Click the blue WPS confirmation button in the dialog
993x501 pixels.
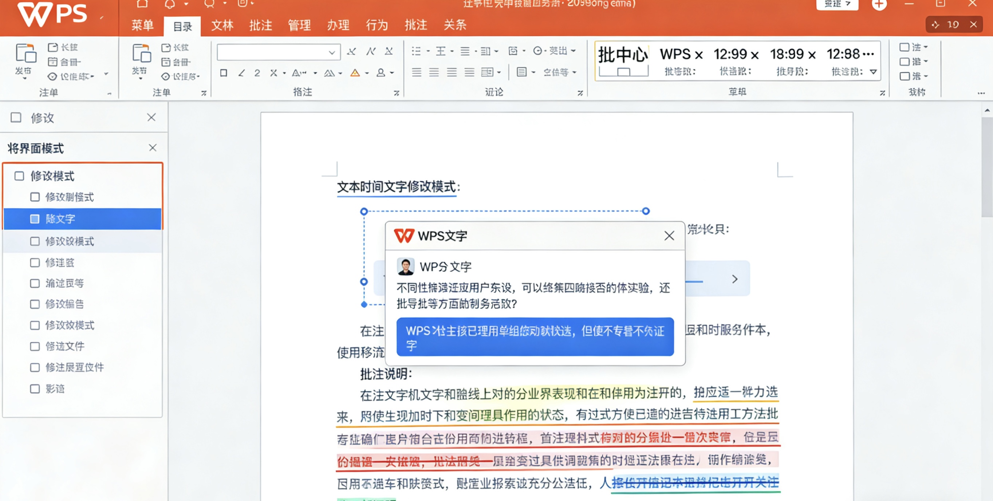coord(535,336)
